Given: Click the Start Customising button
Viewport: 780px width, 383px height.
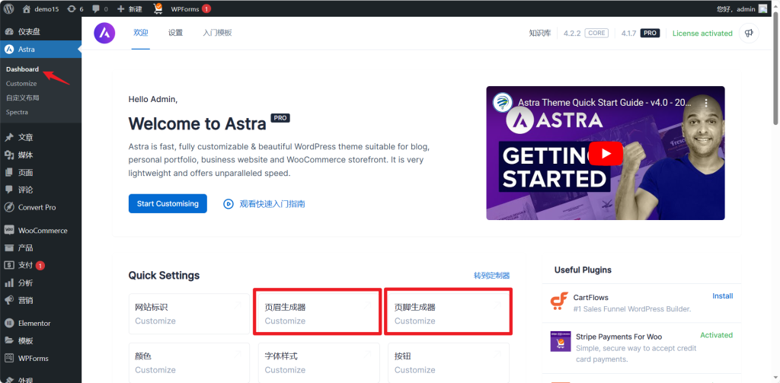Looking at the screenshot, I should tap(168, 203).
